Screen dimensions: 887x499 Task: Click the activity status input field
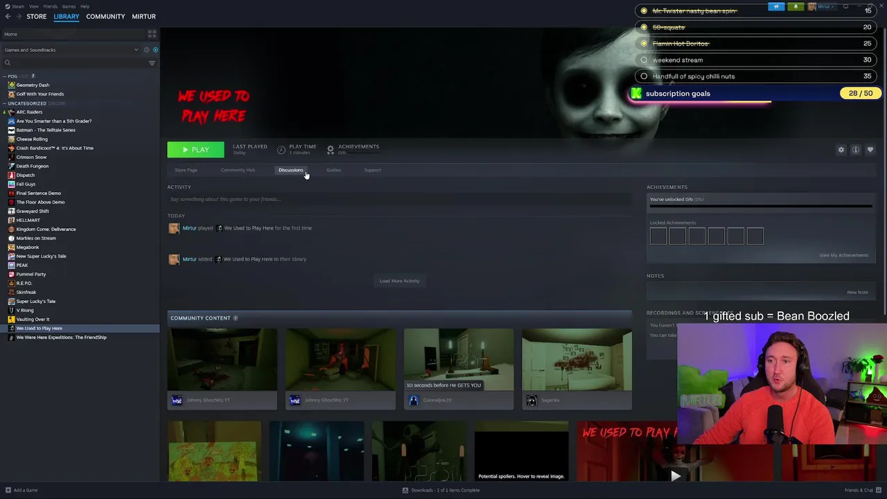pos(399,199)
